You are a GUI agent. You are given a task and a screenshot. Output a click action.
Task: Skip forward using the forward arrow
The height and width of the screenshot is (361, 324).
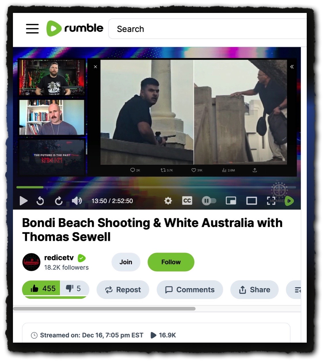[x=59, y=201]
